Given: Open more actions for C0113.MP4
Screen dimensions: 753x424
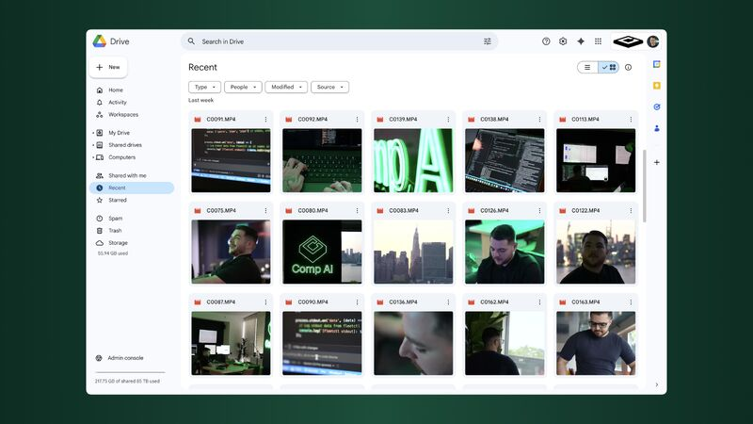Looking at the screenshot, I should 631,120.
